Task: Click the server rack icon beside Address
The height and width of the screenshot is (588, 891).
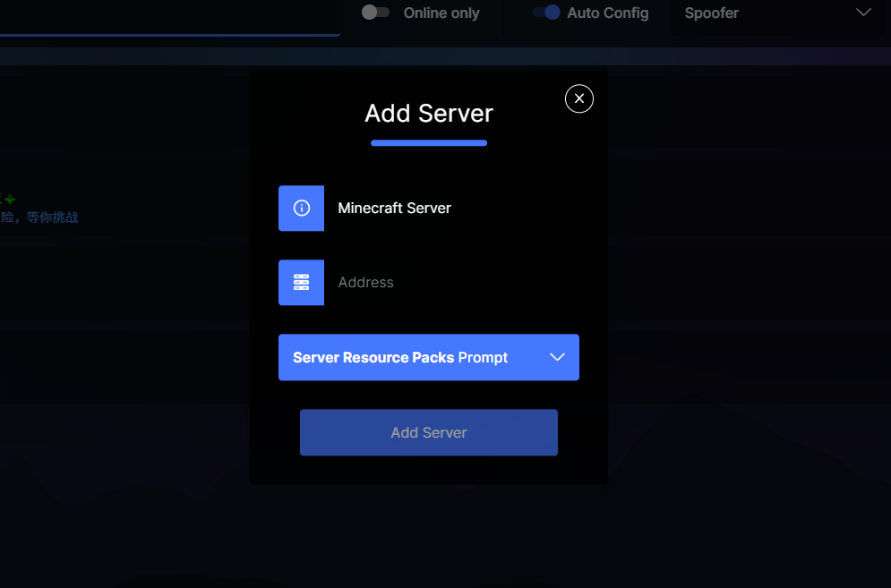Action: pos(301,282)
